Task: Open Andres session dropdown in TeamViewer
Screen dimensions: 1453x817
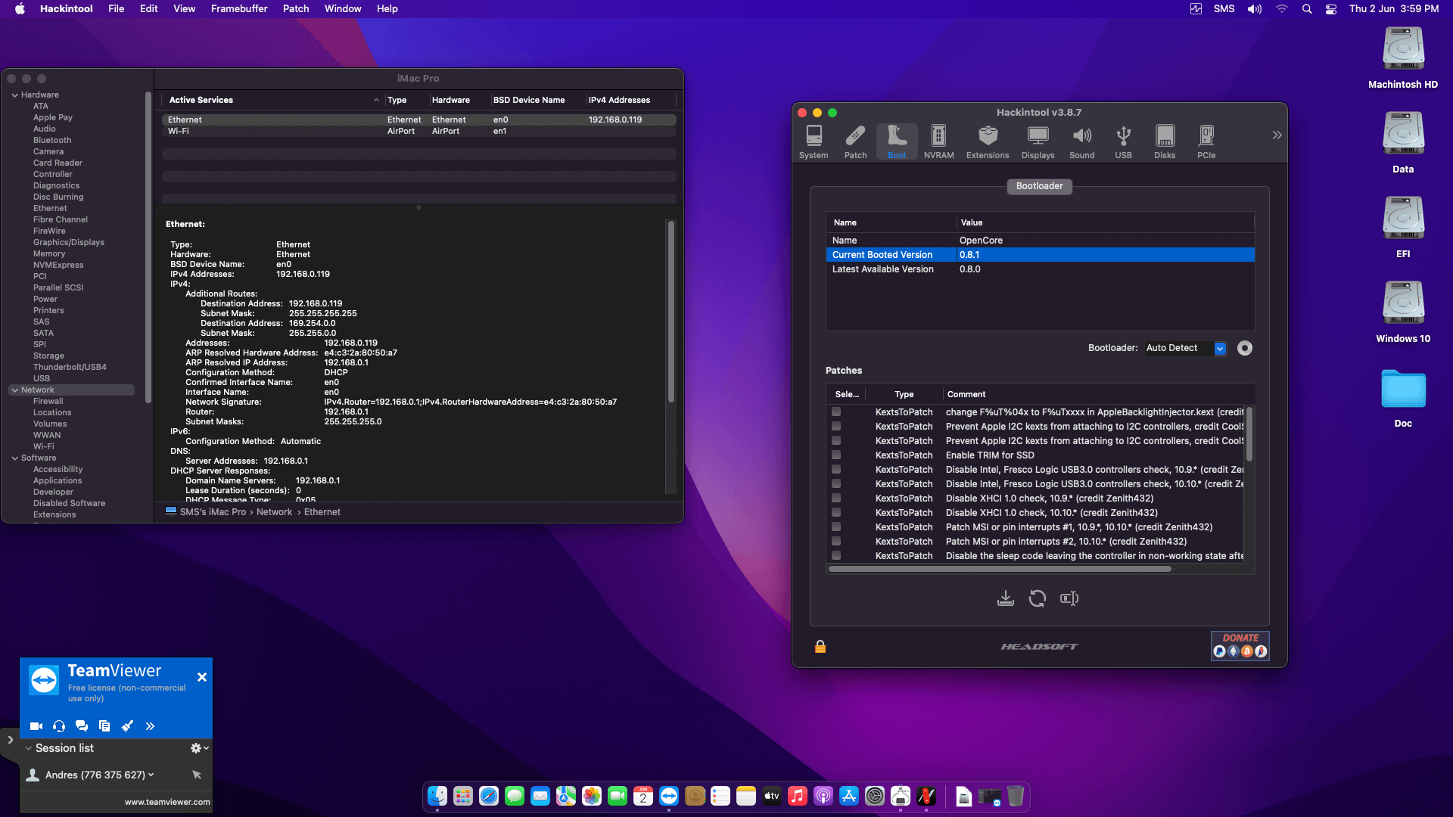Action: tap(99, 775)
